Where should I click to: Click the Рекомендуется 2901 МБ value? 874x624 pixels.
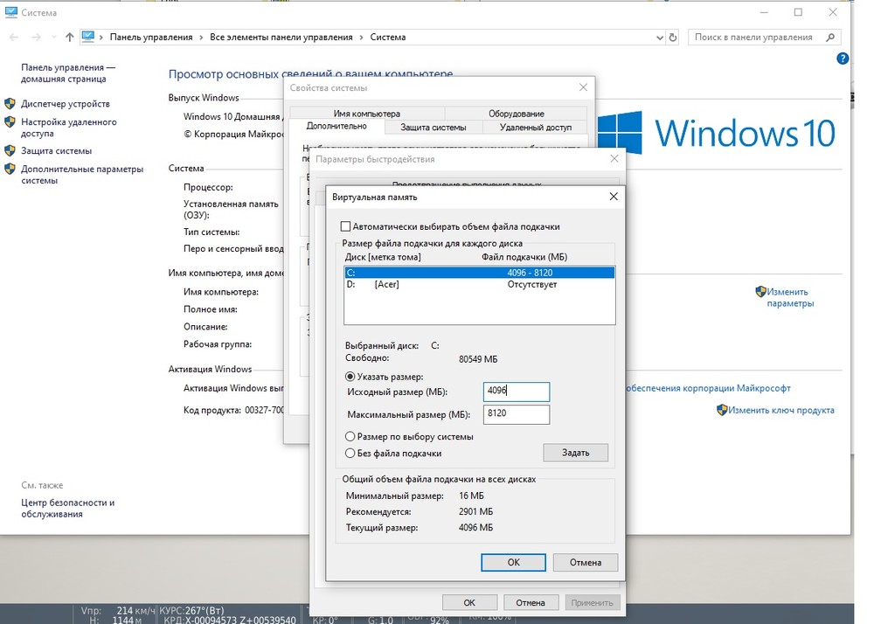pyautogui.click(x=475, y=511)
